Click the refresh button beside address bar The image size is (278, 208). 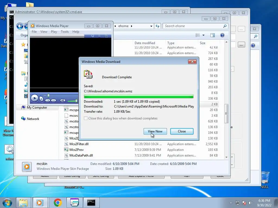[157, 26]
